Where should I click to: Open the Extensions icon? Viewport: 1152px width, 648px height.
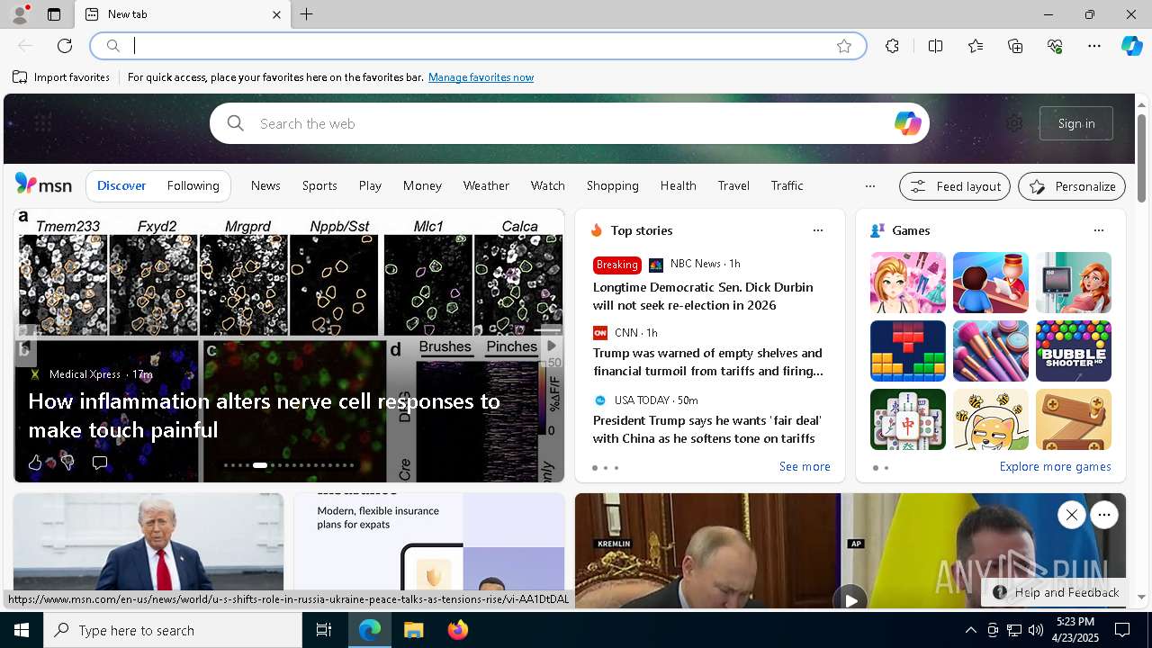click(x=892, y=46)
